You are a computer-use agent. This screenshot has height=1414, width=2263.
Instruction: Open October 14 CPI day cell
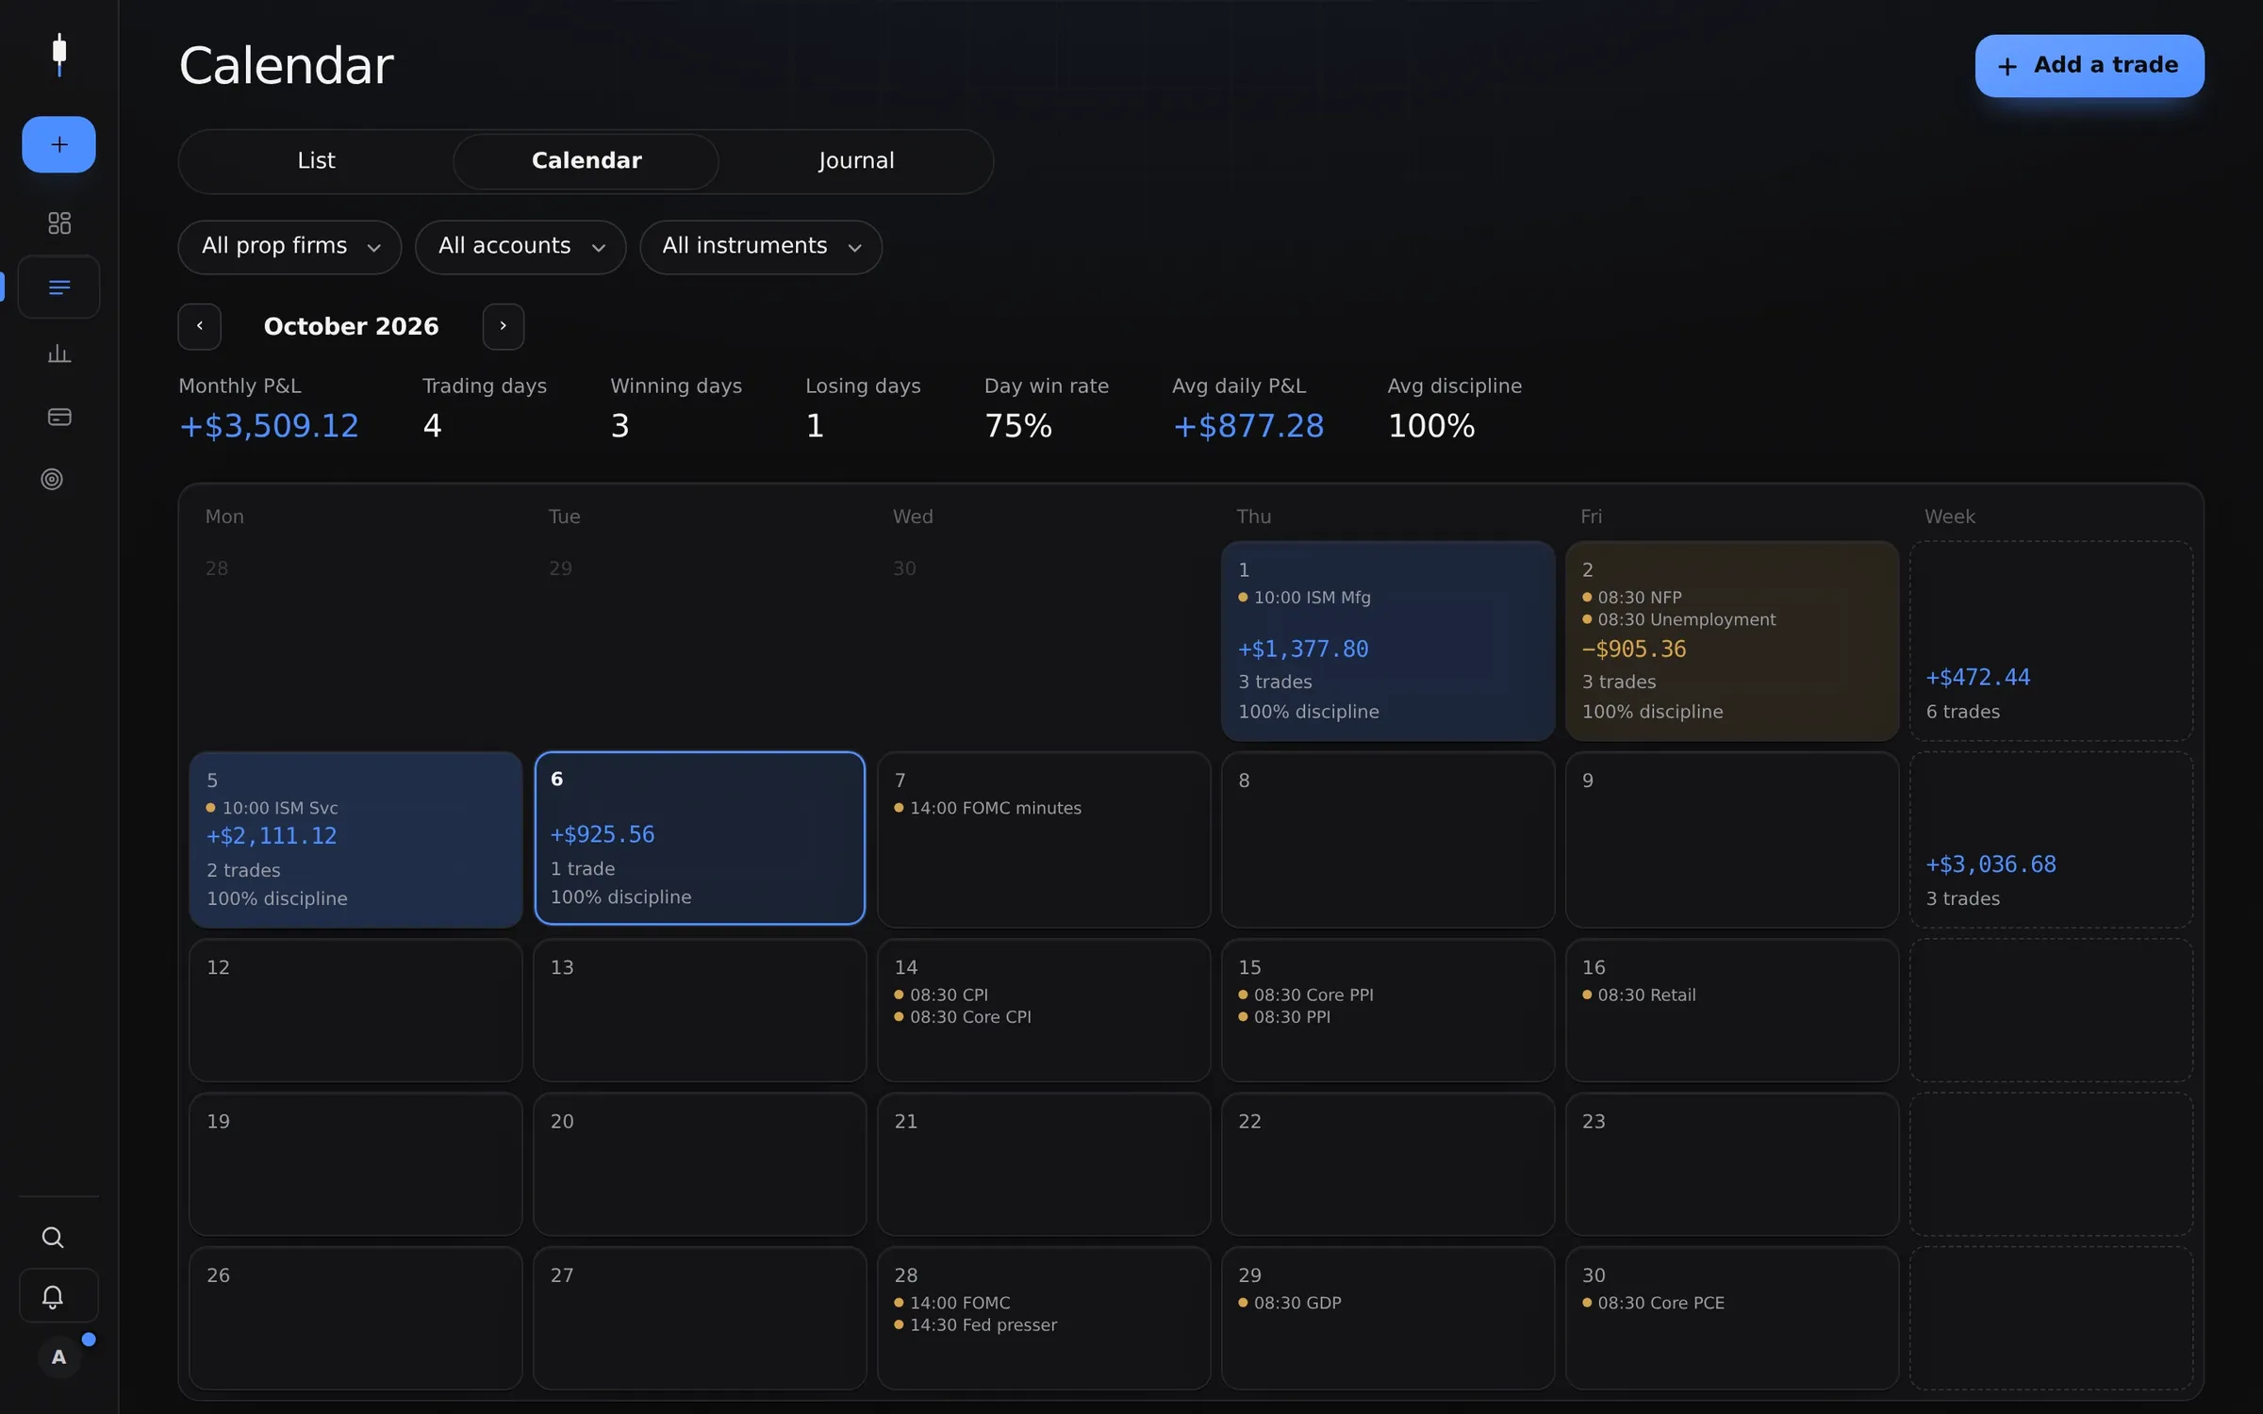(x=1044, y=1010)
